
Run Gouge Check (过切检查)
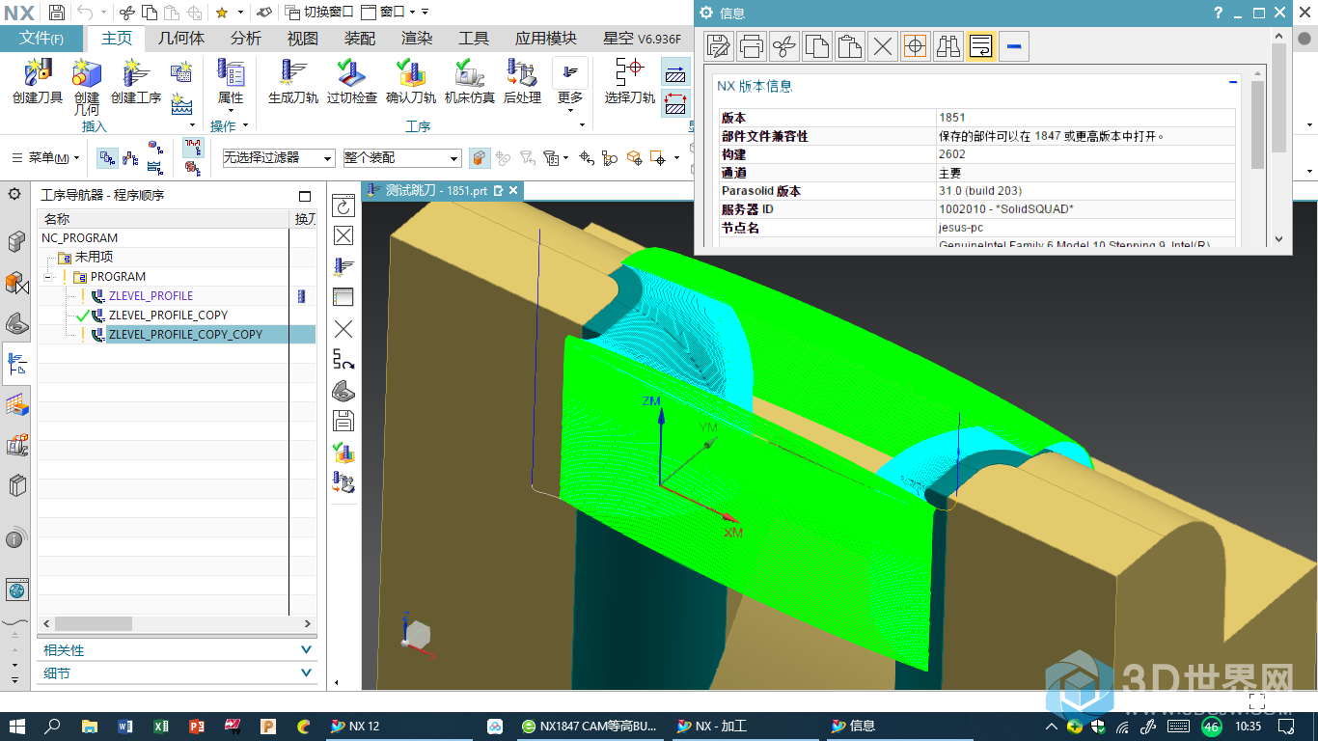[x=352, y=81]
